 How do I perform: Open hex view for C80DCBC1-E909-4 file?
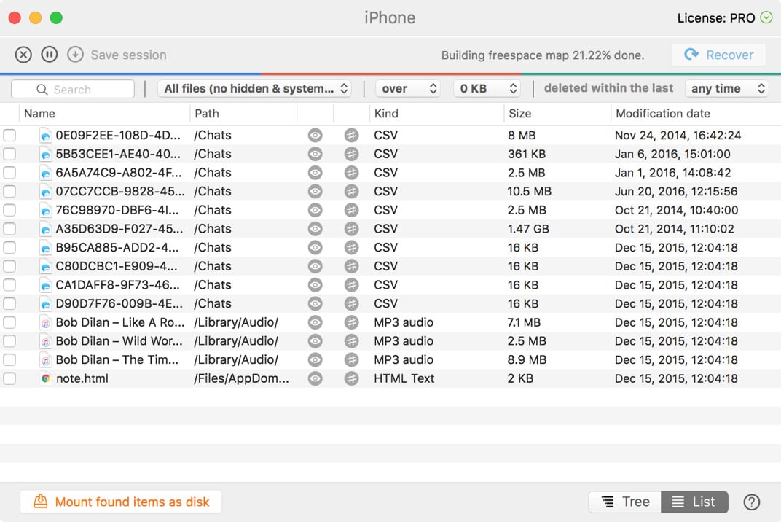point(352,266)
